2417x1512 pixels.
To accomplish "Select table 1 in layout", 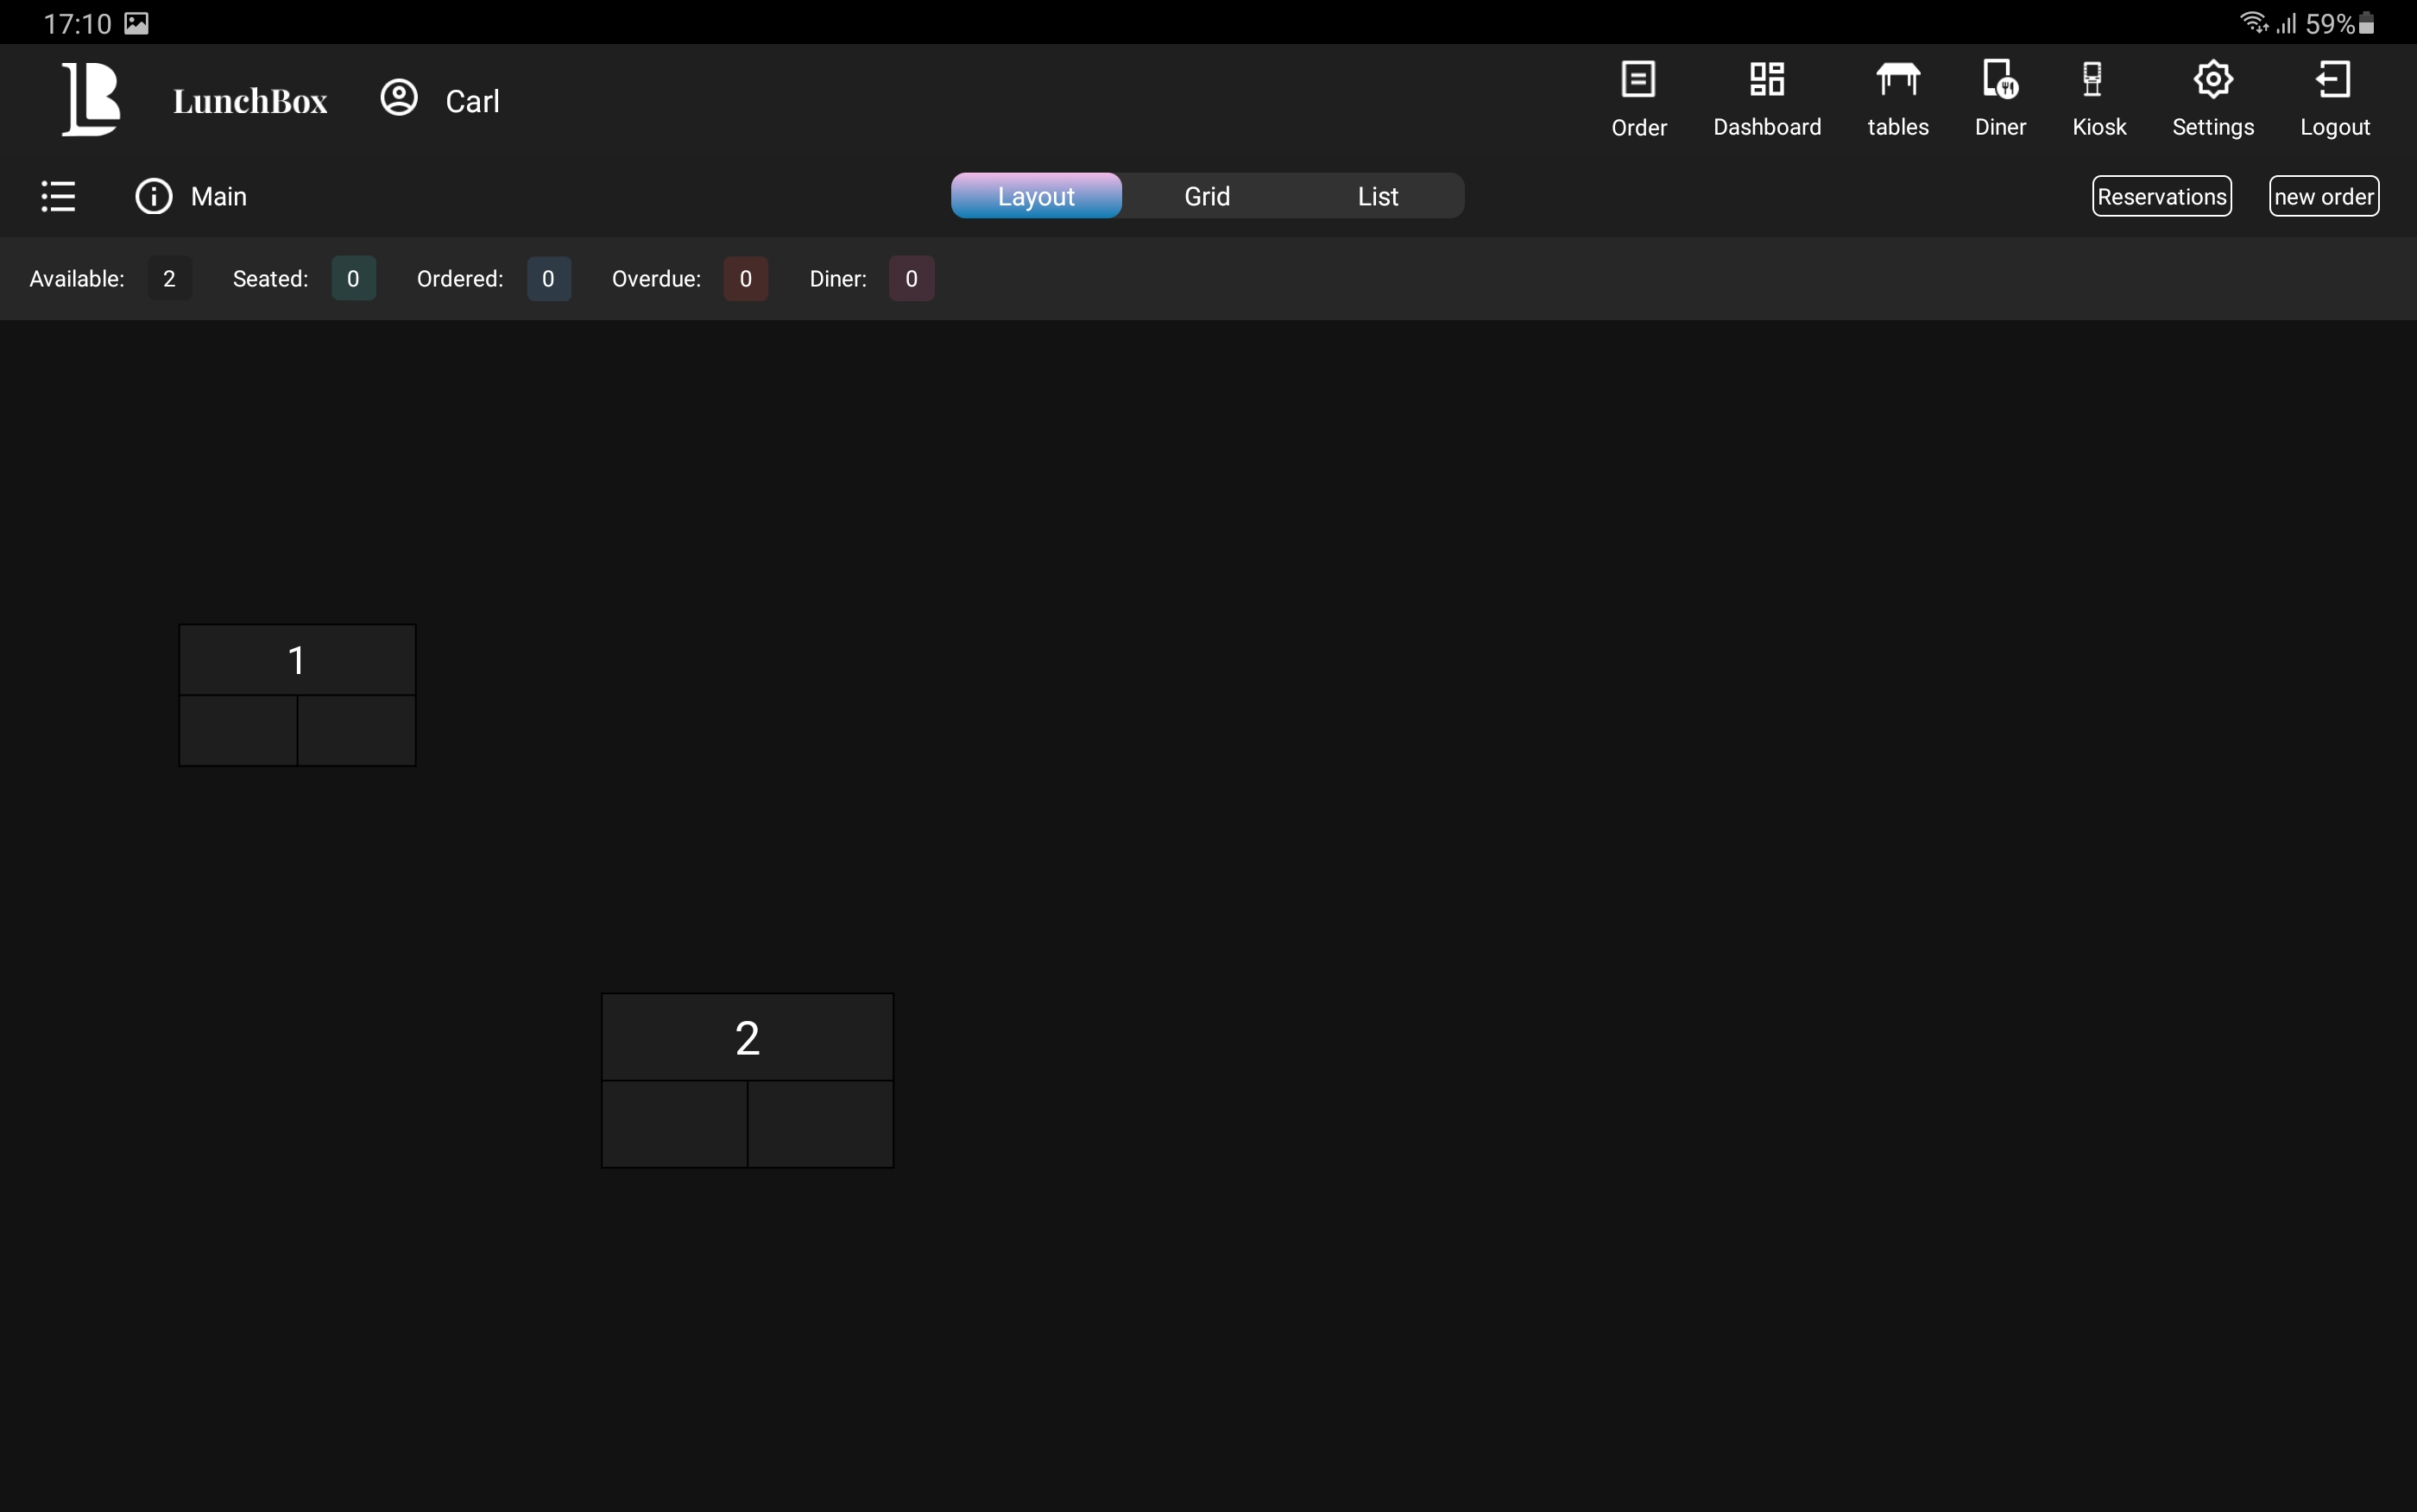I will (297, 695).
